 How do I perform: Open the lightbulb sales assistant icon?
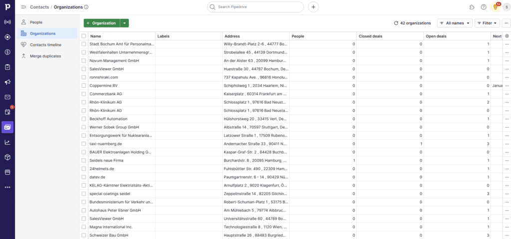496,7
